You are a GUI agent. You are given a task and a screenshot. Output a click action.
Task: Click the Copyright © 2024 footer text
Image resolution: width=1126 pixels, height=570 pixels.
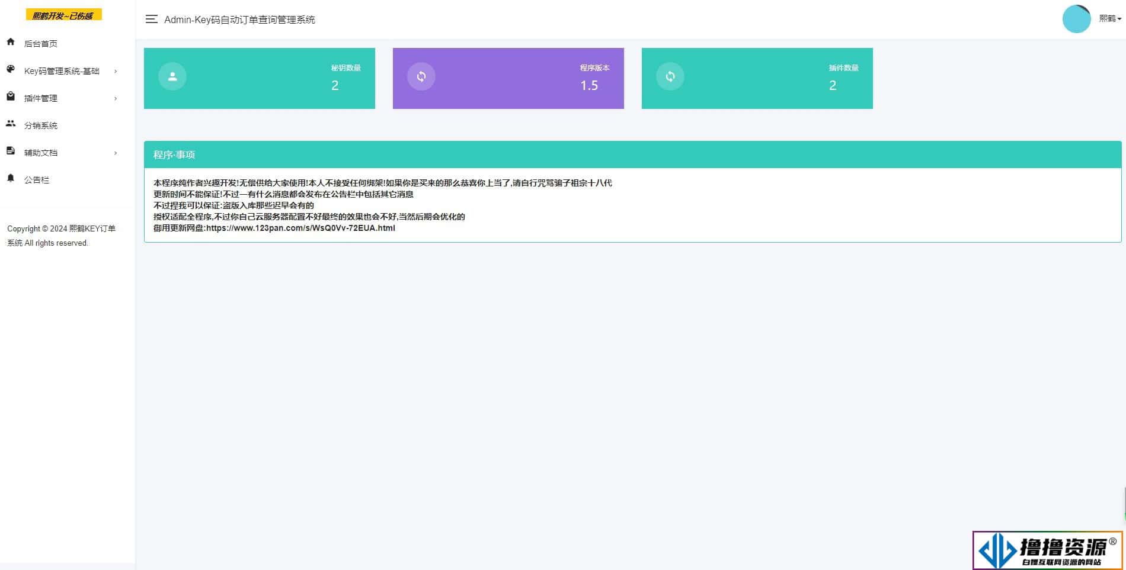click(x=61, y=236)
